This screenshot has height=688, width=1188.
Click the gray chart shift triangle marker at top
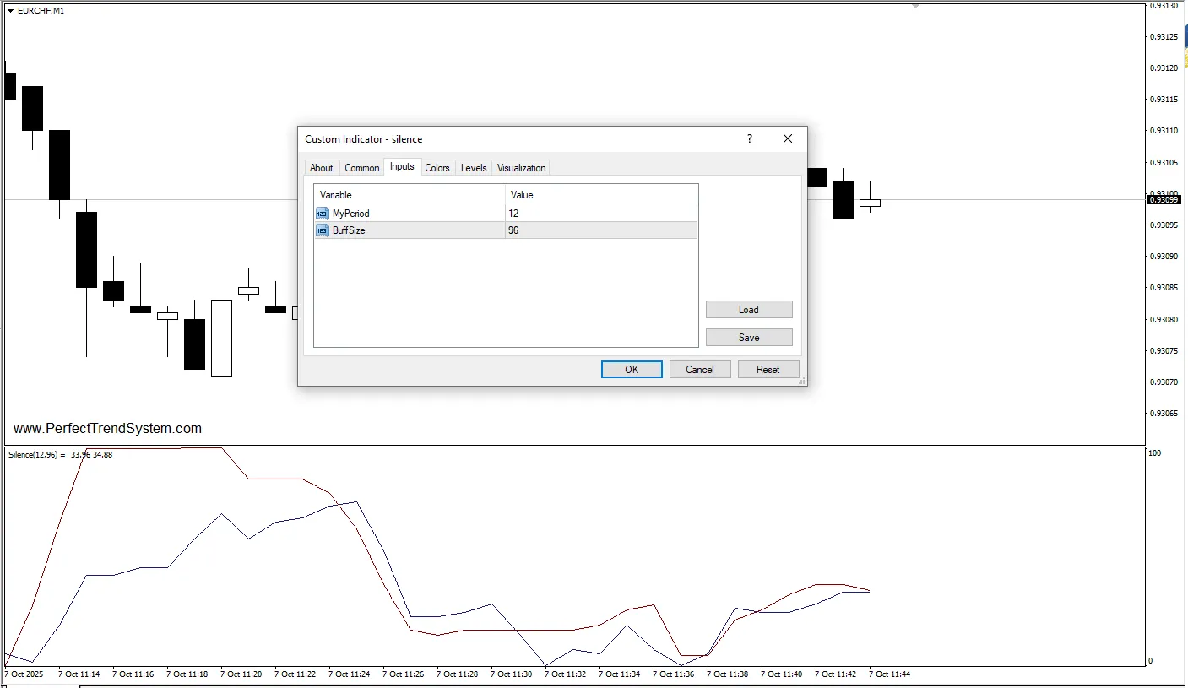coord(915,6)
